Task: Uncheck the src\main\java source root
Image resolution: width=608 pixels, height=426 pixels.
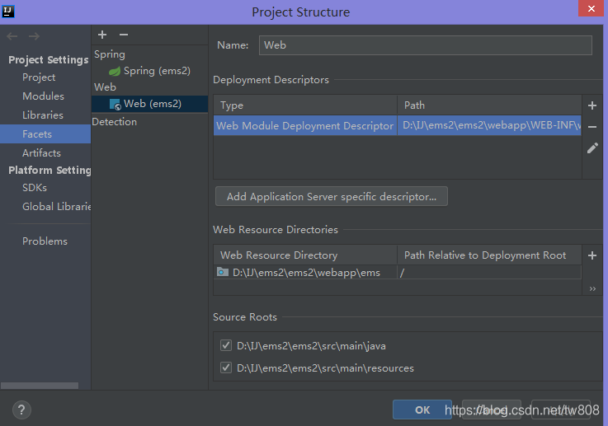Action: (x=226, y=345)
